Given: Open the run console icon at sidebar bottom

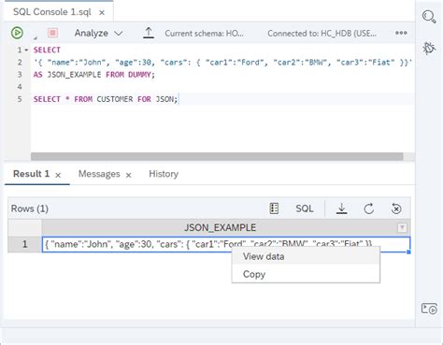Looking at the screenshot, I should click(x=429, y=309).
